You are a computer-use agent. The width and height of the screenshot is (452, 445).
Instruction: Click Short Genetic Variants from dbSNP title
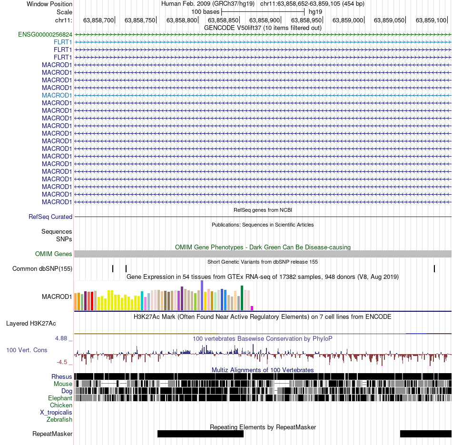tap(263, 262)
